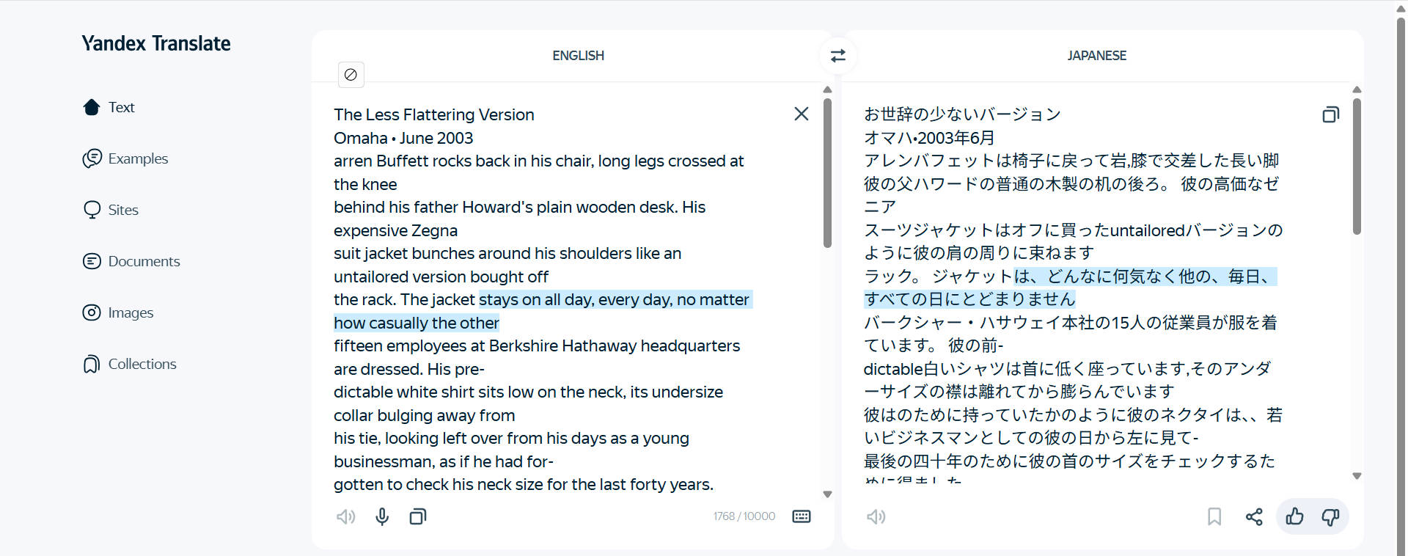
Task: Swap source and target languages
Action: click(838, 56)
